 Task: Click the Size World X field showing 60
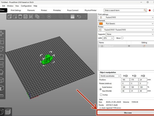pyautogui.click(x=125, y=91)
